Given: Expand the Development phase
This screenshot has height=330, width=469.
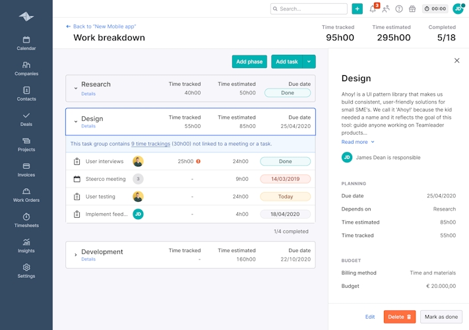Looking at the screenshot, I should [x=76, y=254].
